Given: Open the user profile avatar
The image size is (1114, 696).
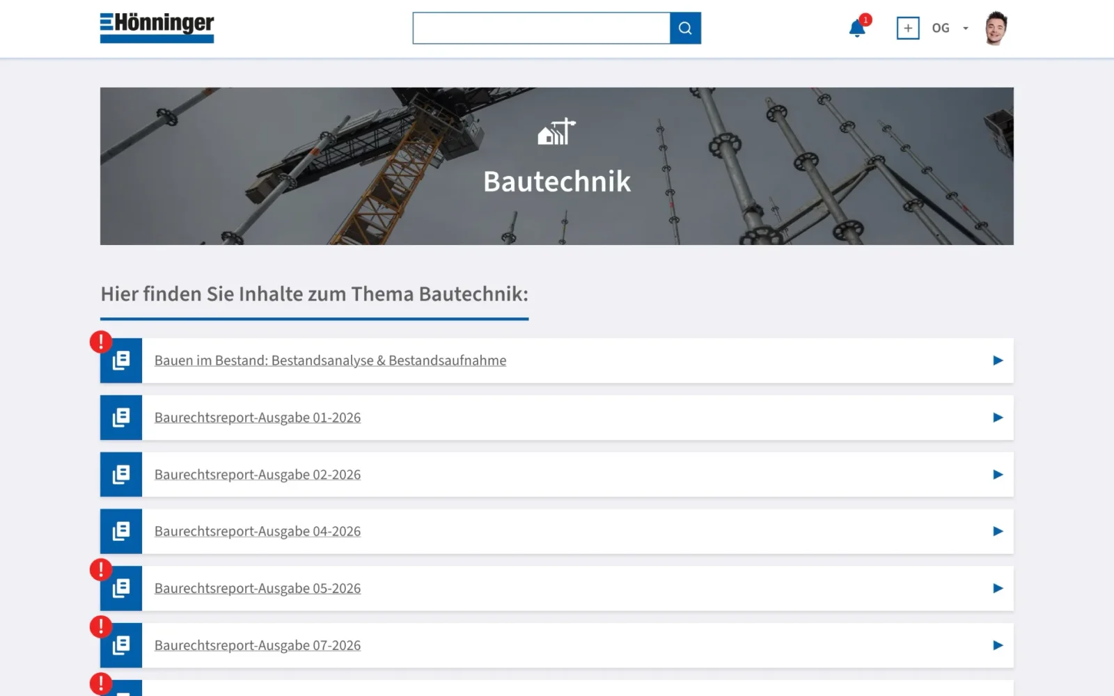Looking at the screenshot, I should tap(996, 28).
